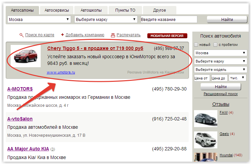
Task: Click the Реклама UniMotors на Каширском text
Action: [156, 72]
